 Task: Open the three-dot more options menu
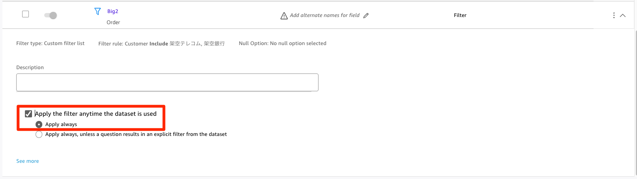tap(614, 15)
